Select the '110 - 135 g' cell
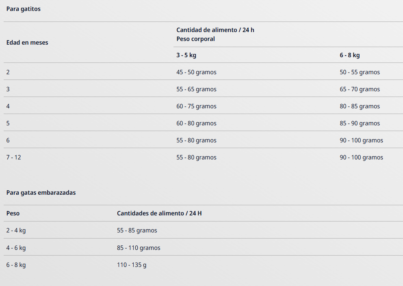The width and height of the screenshot is (403, 286). tap(132, 265)
